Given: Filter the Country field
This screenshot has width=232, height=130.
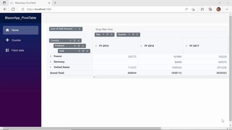Looking at the screenshot, I should [75, 40].
